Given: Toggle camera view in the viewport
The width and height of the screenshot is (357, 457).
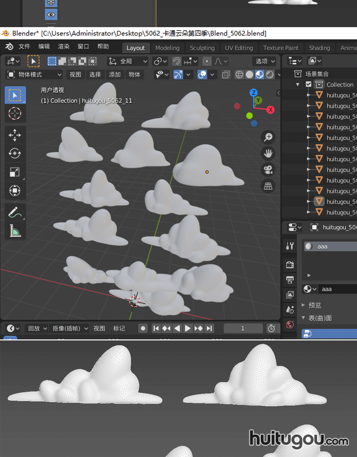Looking at the screenshot, I should tap(268, 169).
